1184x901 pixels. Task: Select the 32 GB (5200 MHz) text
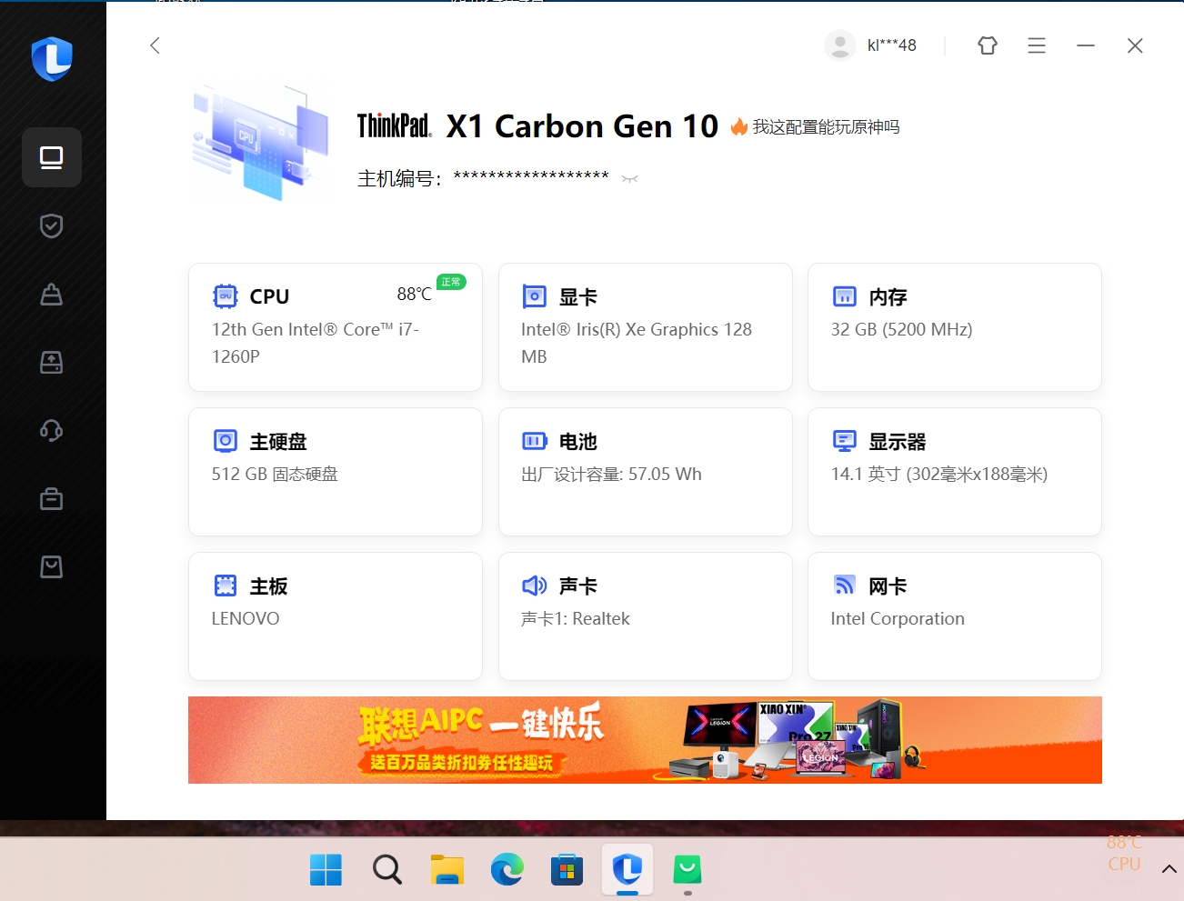tap(901, 329)
